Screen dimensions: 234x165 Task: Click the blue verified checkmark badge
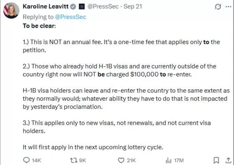click(x=73, y=7)
